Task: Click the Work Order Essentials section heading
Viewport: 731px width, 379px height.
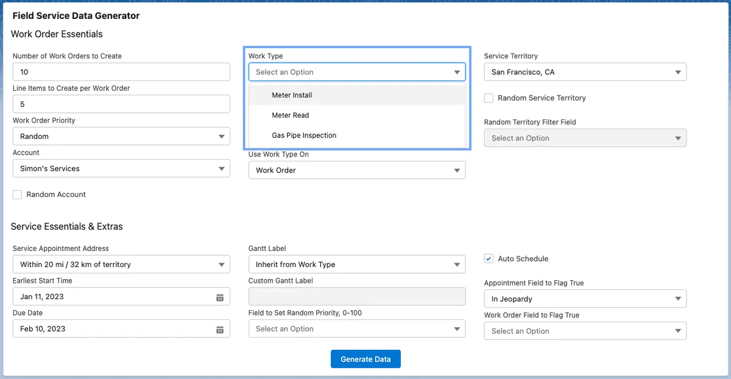Action: 57,34
